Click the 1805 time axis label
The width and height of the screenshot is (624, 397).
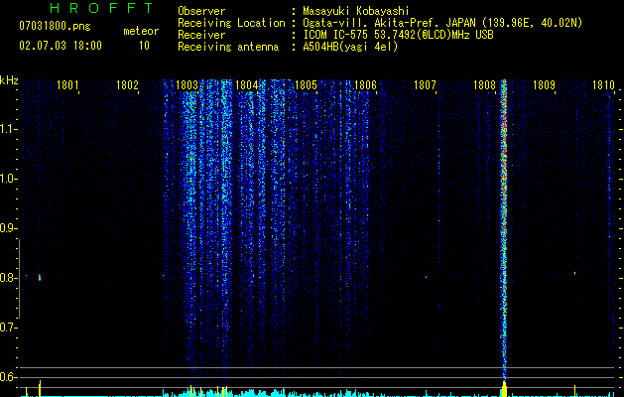[306, 85]
